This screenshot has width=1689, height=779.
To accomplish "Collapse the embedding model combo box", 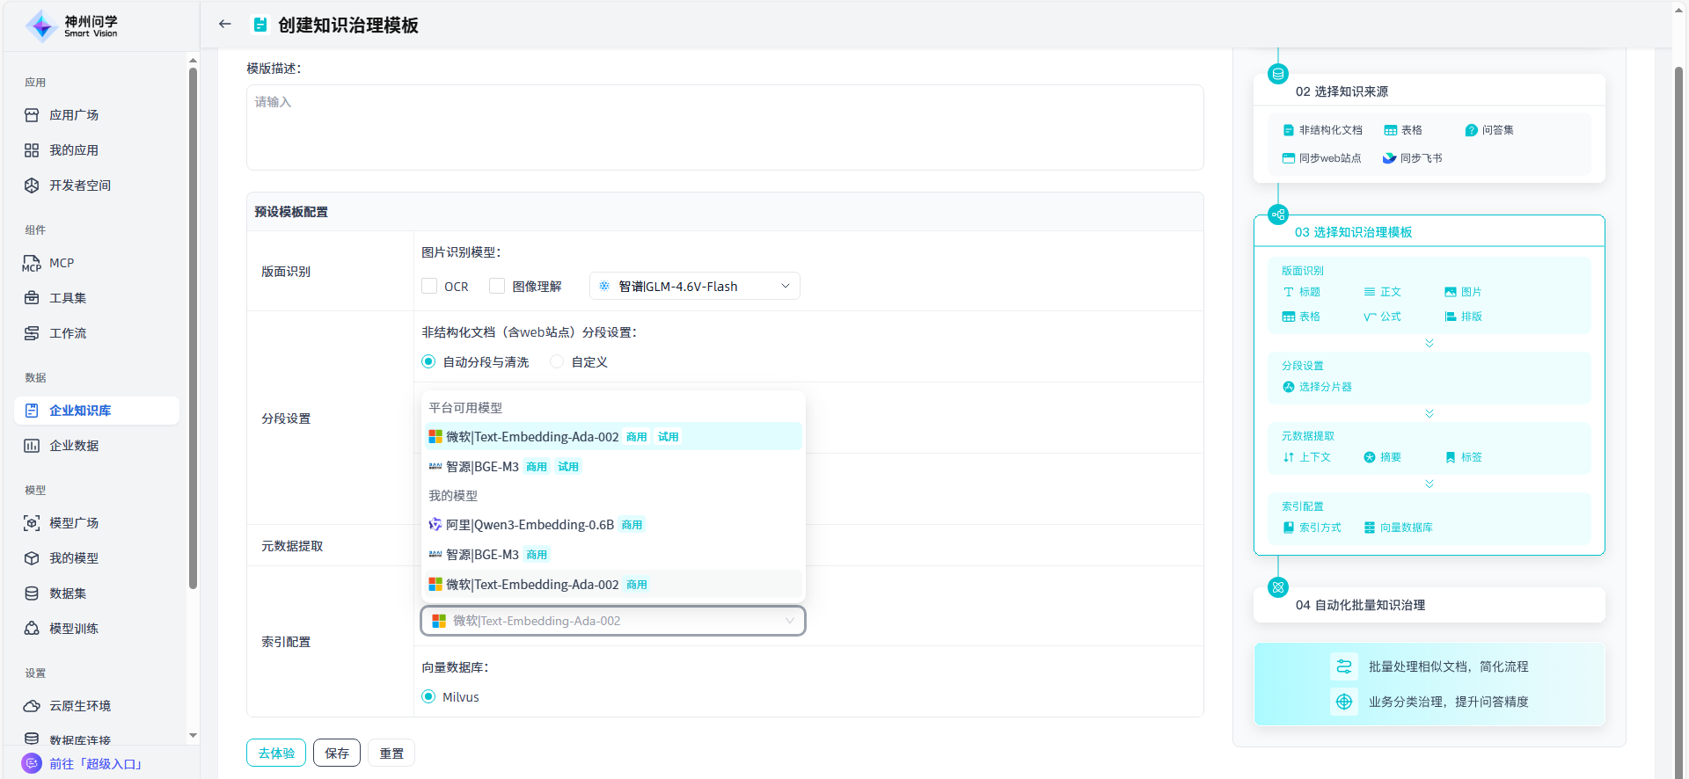I will click(789, 621).
